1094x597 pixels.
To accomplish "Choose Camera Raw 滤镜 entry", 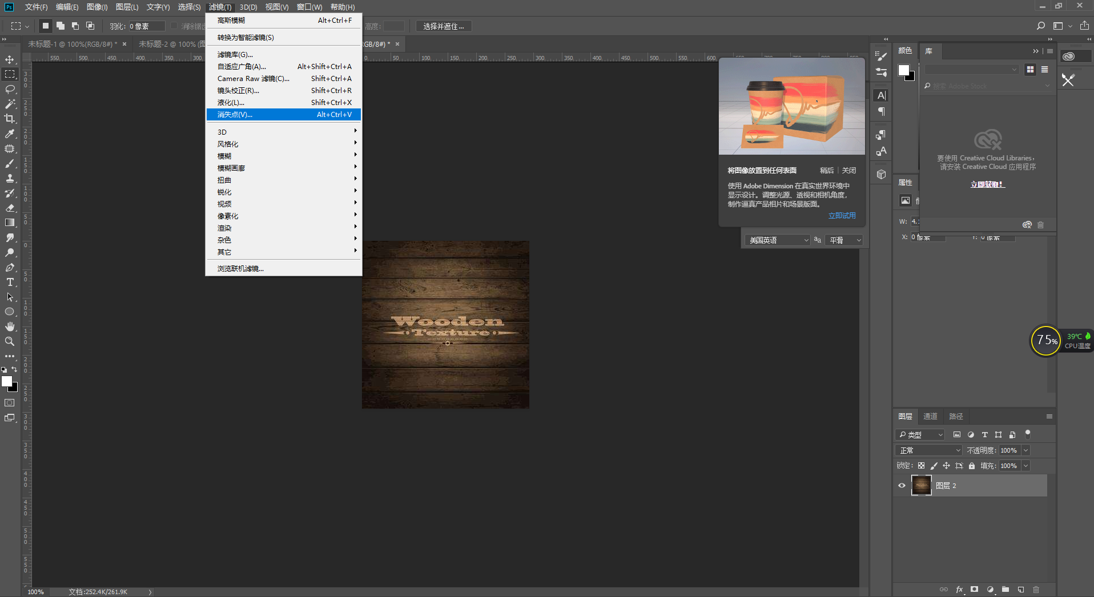I will (283, 78).
